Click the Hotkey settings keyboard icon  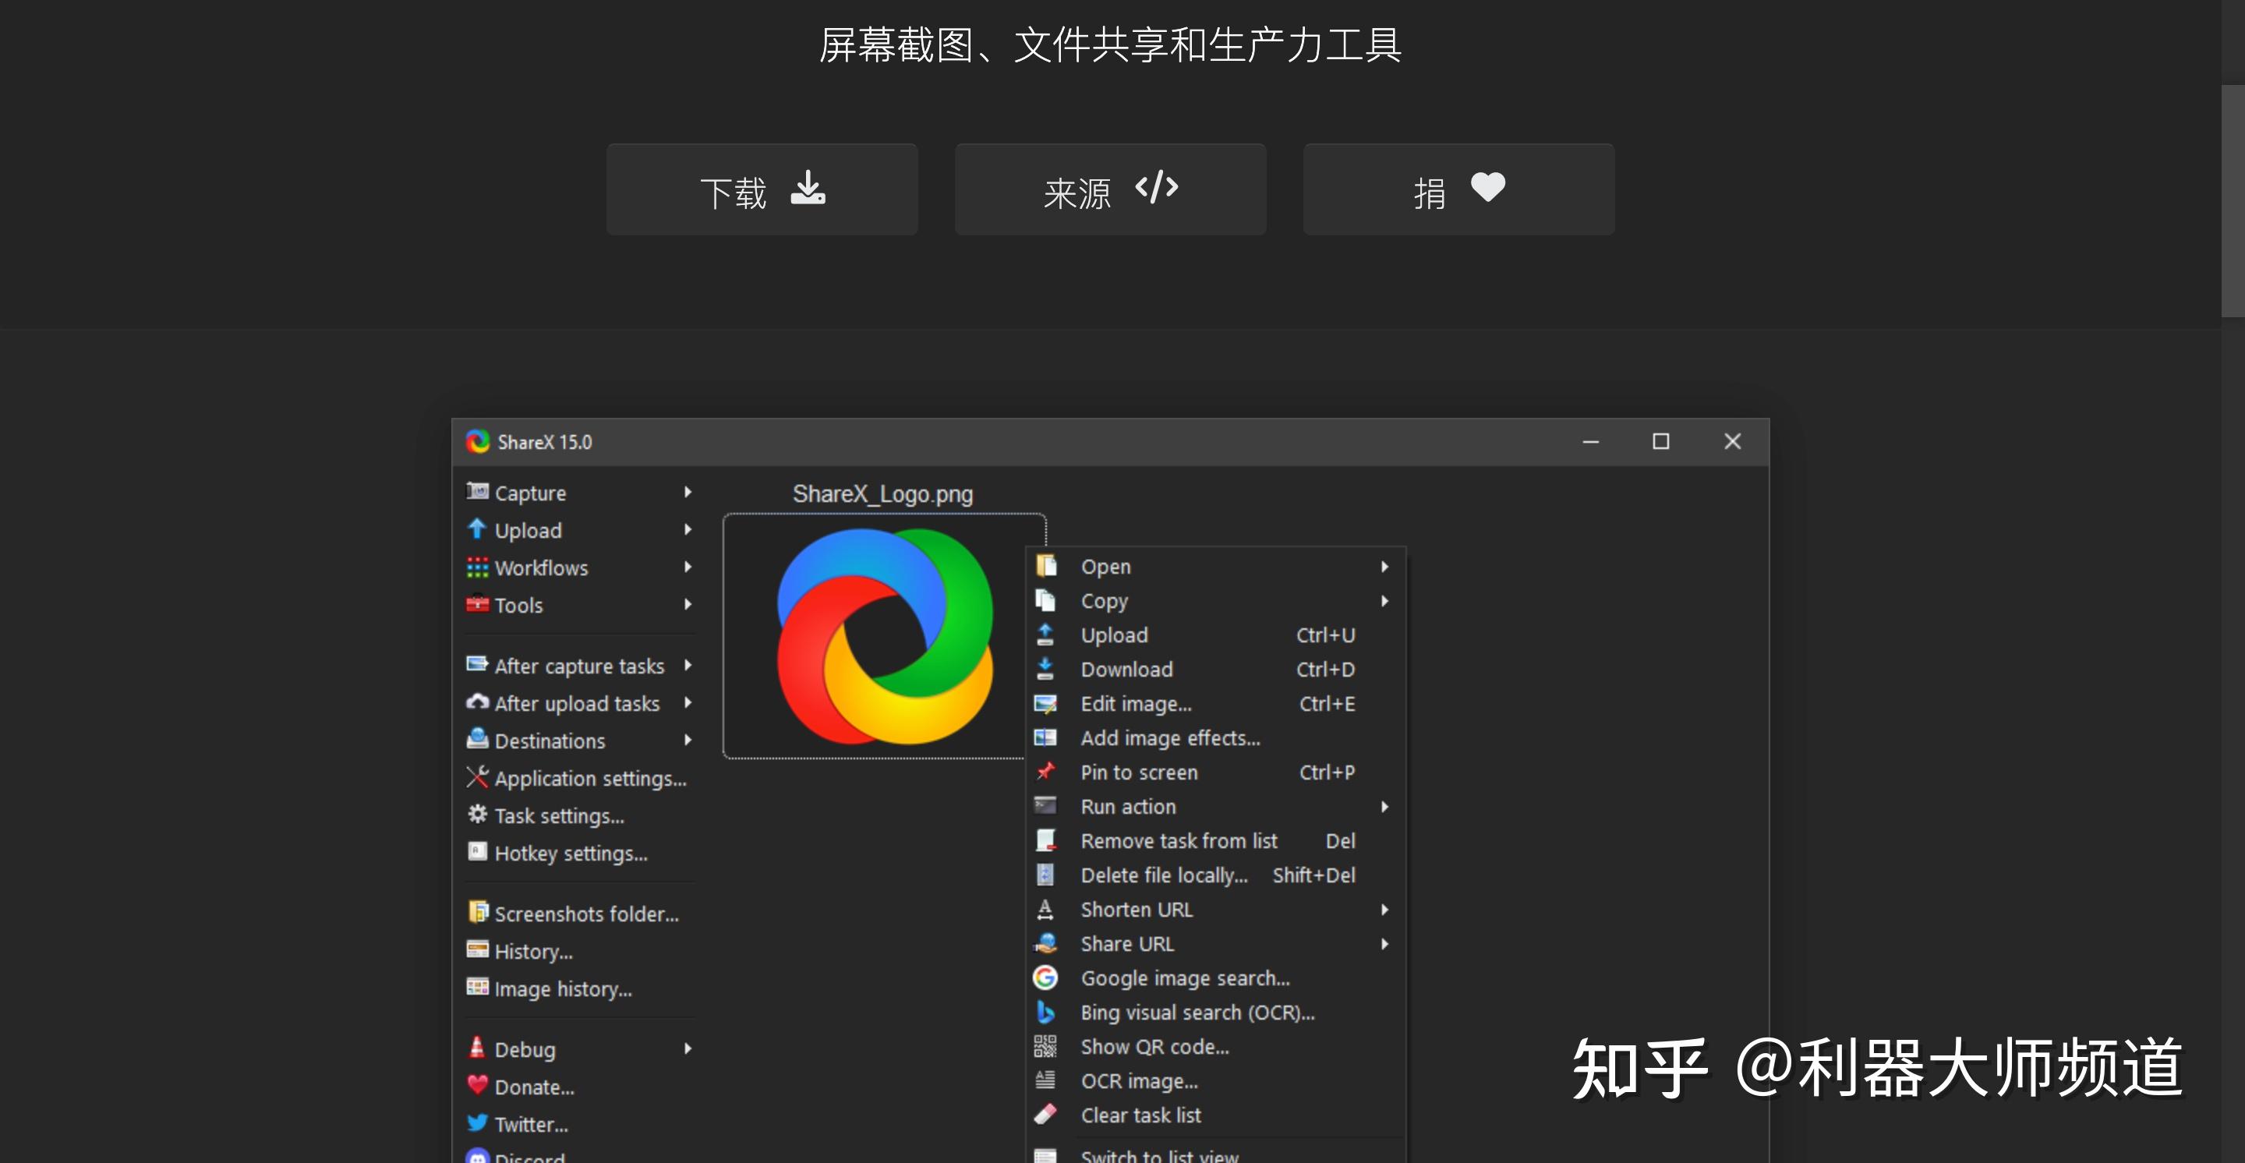477,852
